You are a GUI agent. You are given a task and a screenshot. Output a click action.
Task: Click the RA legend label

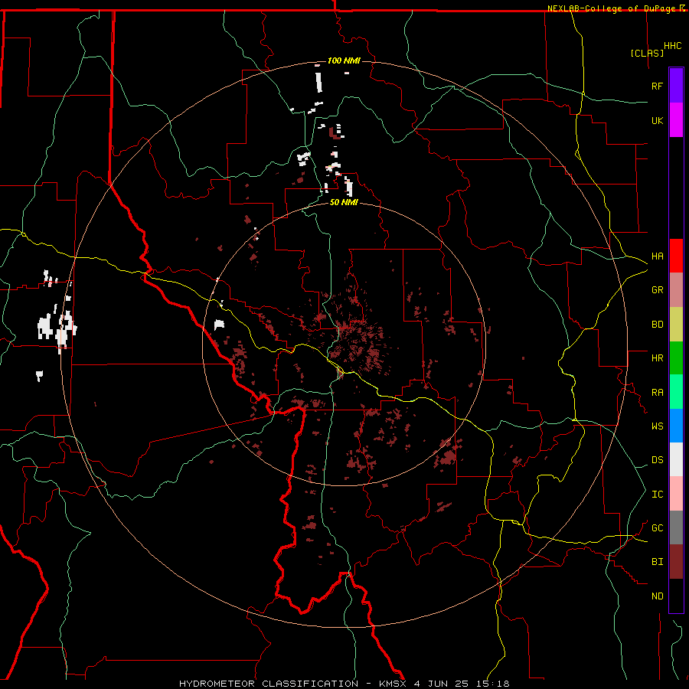click(x=658, y=393)
